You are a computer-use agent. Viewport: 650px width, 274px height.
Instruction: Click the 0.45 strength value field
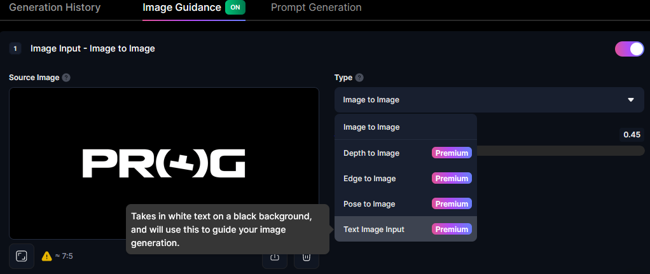tap(632, 135)
